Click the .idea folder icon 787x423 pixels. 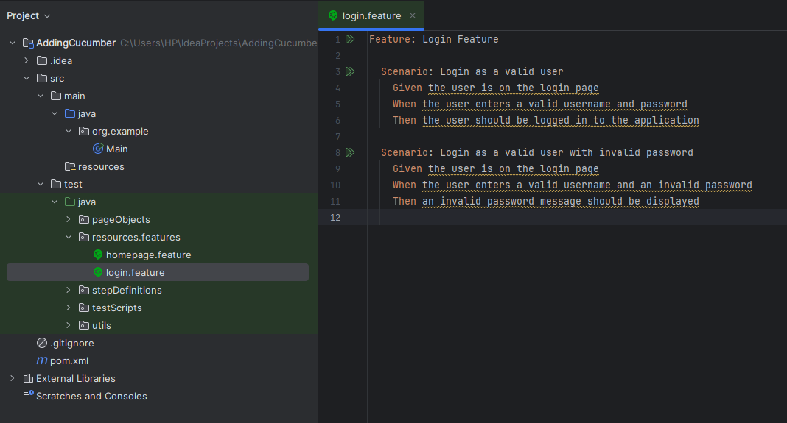(42, 60)
